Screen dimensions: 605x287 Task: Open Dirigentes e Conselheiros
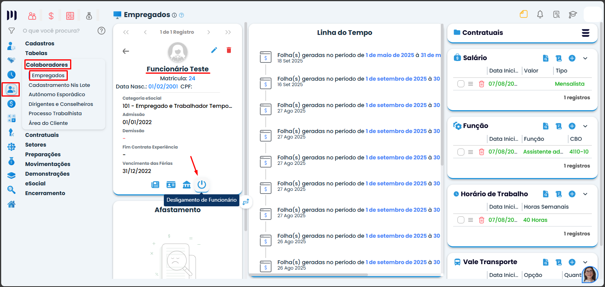[61, 104]
